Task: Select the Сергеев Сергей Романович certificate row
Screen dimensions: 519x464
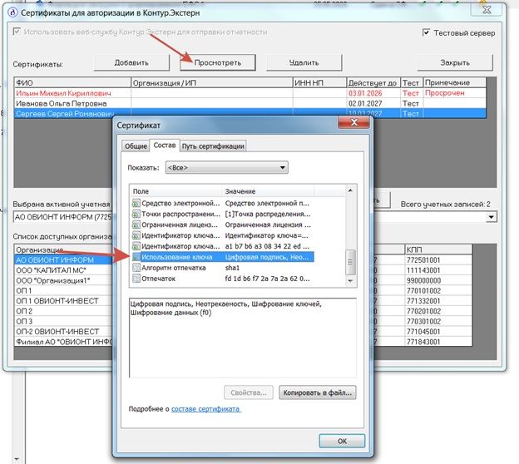Action: 250,114
